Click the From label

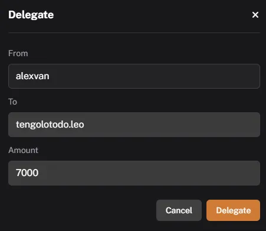(x=18, y=53)
